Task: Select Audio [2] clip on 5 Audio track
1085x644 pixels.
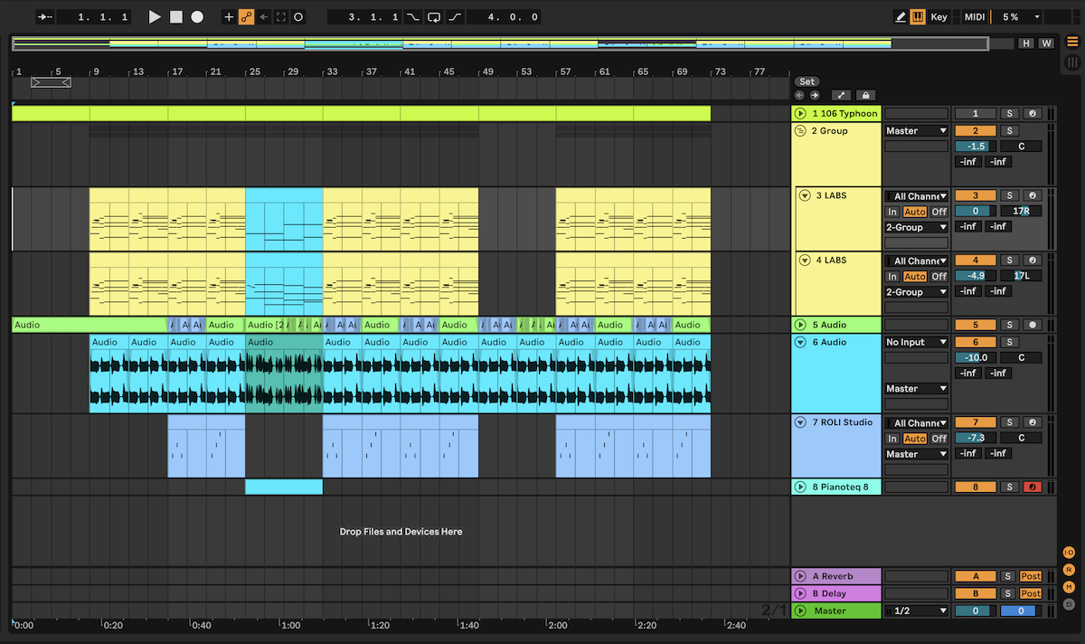Action: (266, 325)
